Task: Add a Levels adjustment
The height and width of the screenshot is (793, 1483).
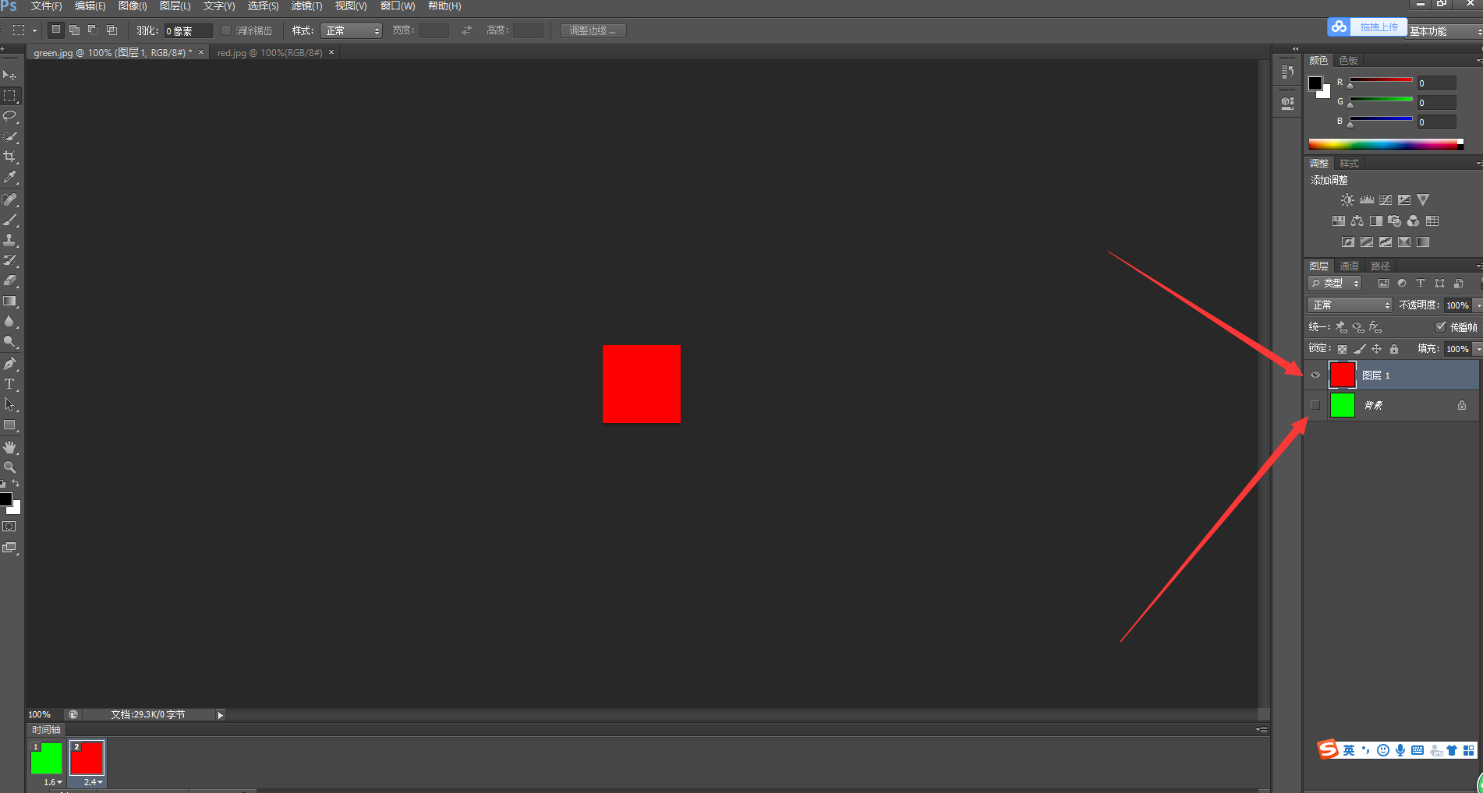Action: 1367,200
